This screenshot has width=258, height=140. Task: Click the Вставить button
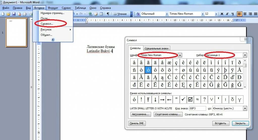(x=220, y=123)
